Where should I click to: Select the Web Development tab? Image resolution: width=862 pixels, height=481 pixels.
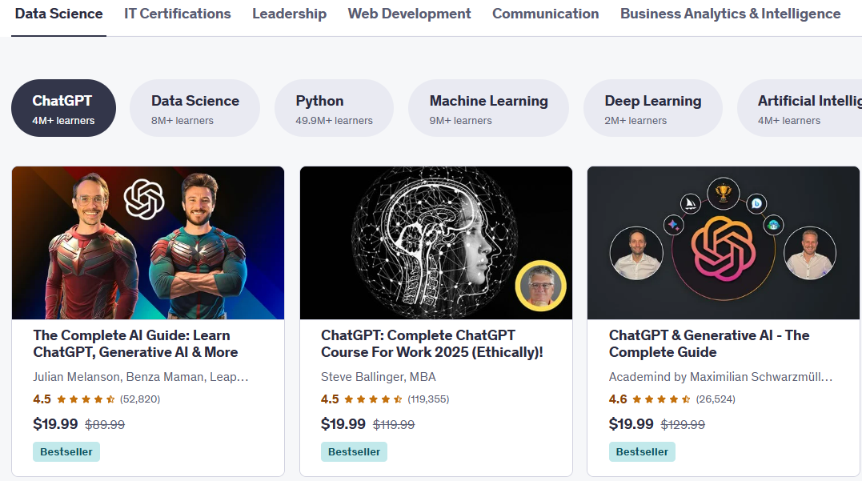pyautogui.click(x=409, y=14)
